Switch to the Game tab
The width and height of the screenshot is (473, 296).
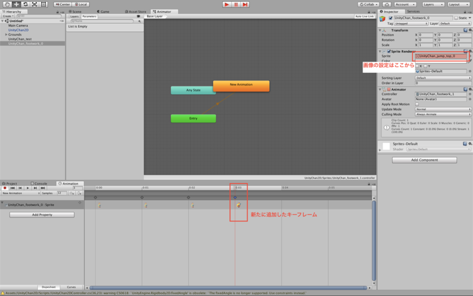(103, 11)
